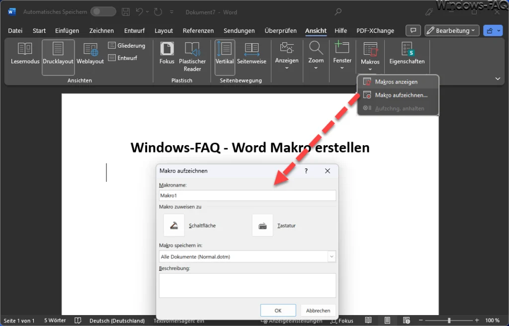The image size is (509, 326).
Task: Click Abbrechen to cancel dialog
Action: tap(318, 311)
